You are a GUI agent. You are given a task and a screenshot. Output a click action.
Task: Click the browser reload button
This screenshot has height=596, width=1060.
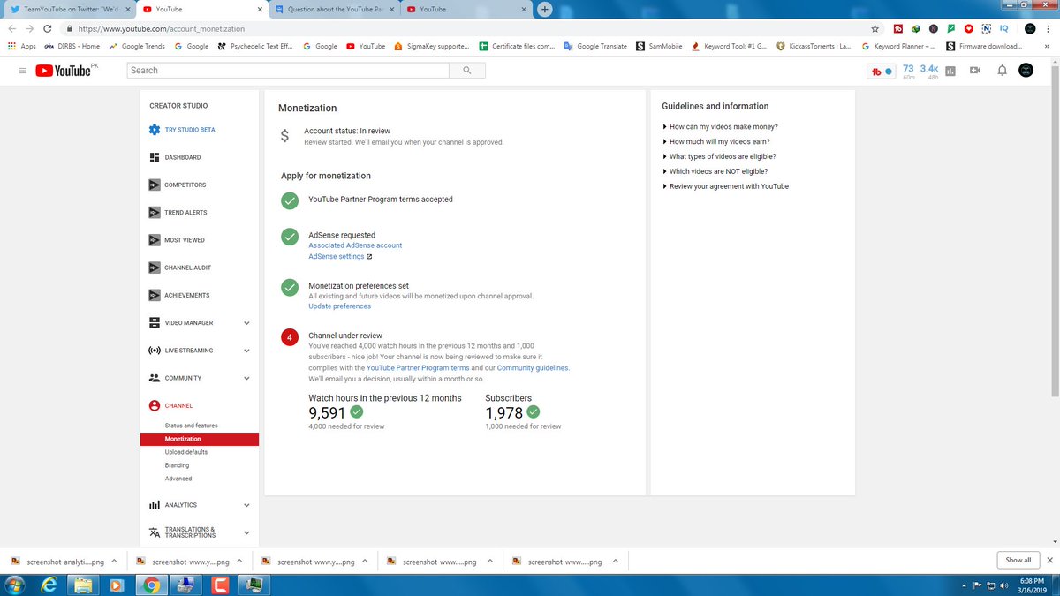click(x=49, y=28)
